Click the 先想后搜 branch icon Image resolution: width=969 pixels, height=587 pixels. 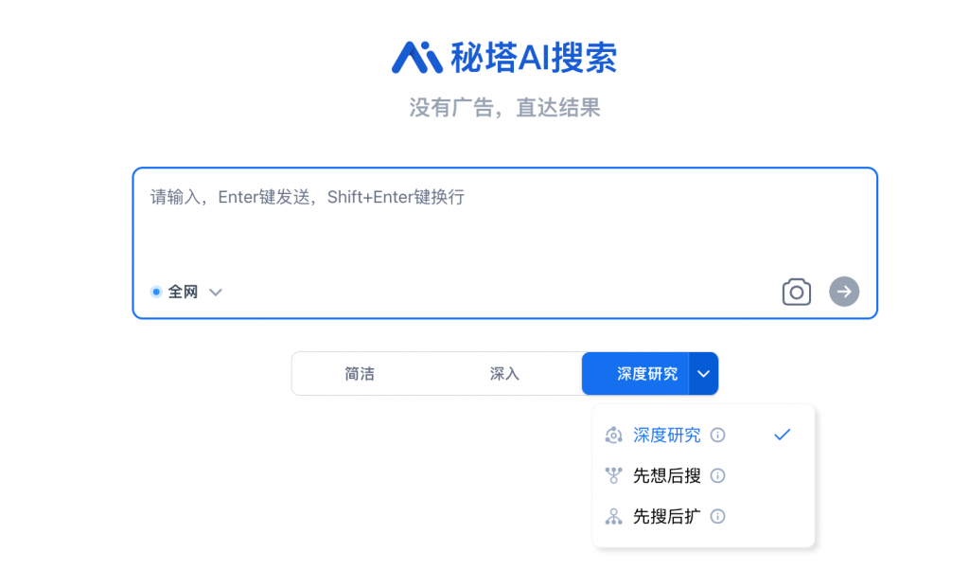pos(613,475)
